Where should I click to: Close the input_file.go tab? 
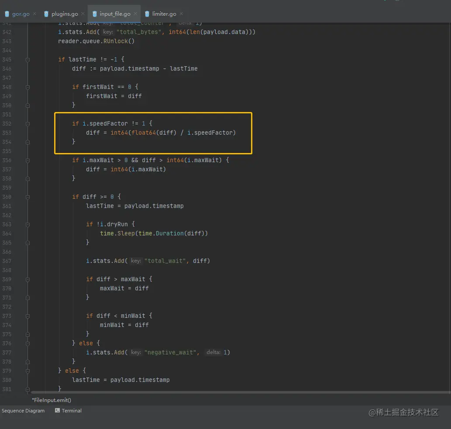coord(135,14)
